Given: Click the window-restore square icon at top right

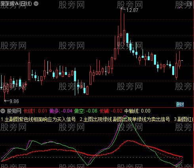Looking at the screenshot, I should [190, 4].
